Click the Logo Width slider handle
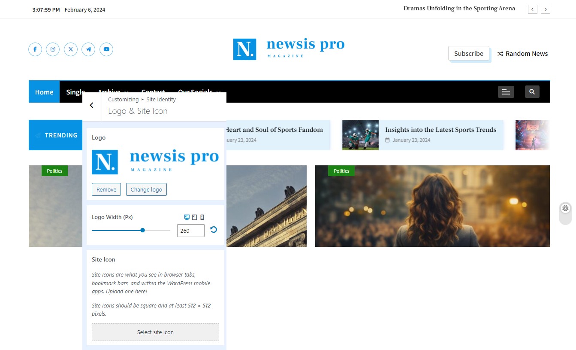Screen dimensions: 576x350 142,231
